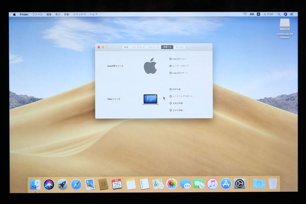
Task: Open Messages speech bubble in Dock
Action: pos(185,184)
